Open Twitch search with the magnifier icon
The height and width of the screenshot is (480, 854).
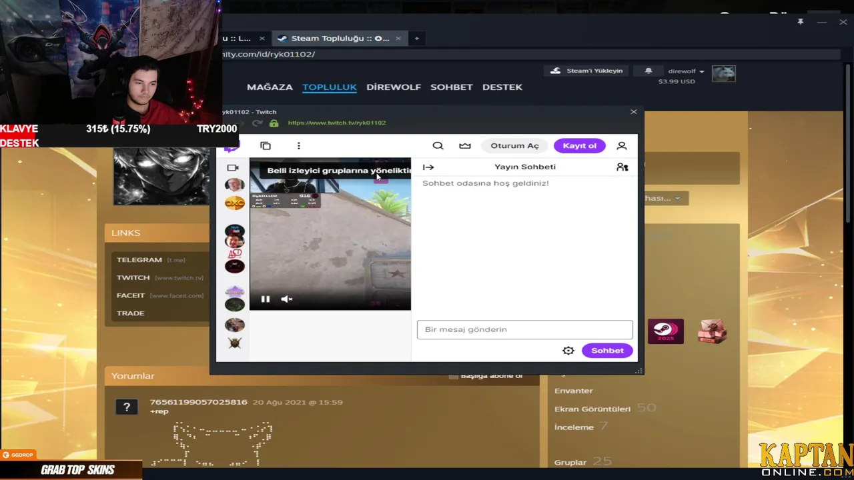(438, 145)
